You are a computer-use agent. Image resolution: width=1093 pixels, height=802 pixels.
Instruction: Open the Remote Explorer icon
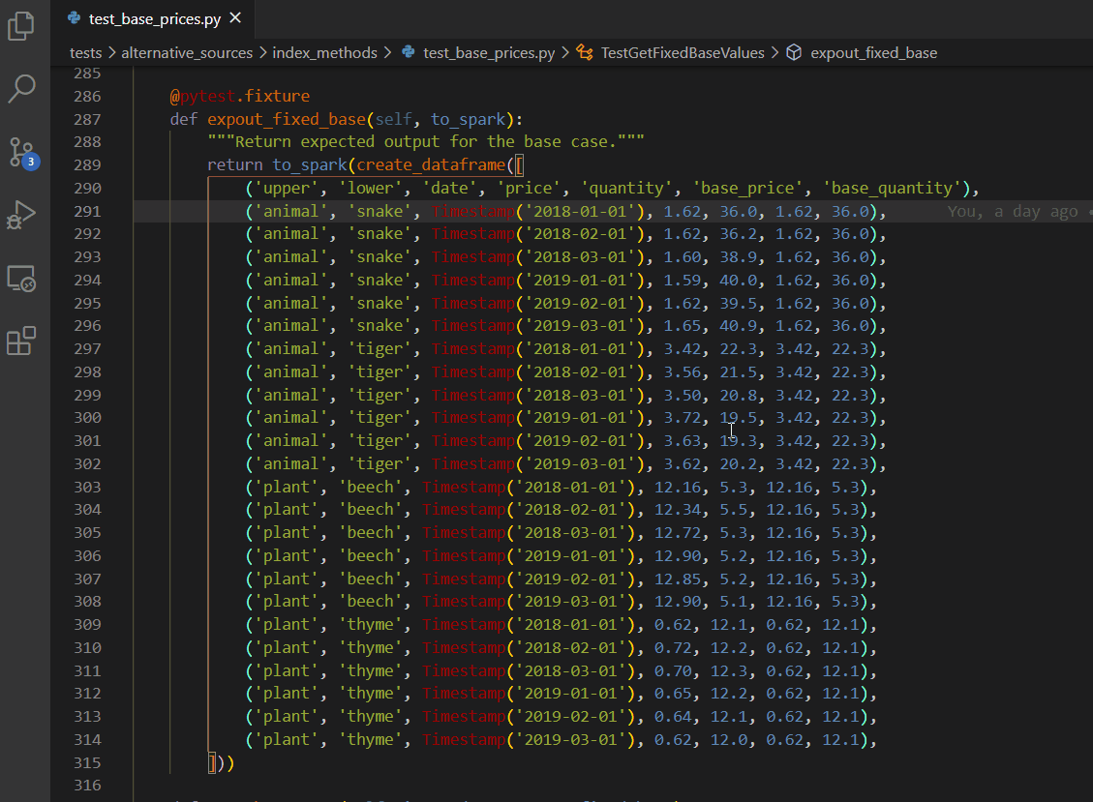click(x=21, y=279)
